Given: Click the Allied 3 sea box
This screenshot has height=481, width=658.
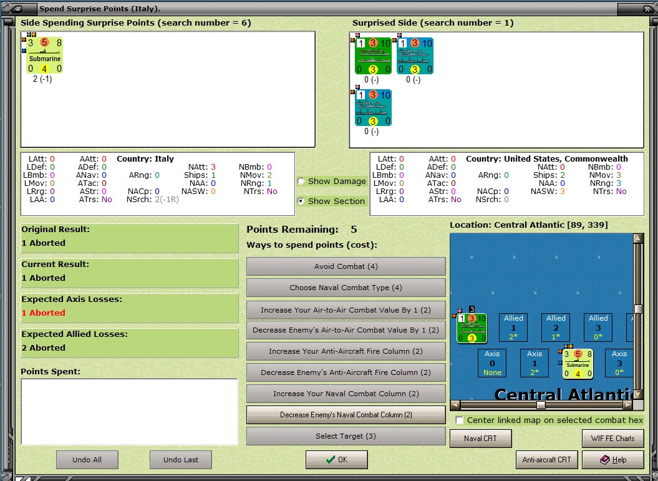Looking at the screenshot, I should click(x=598, y=328).
